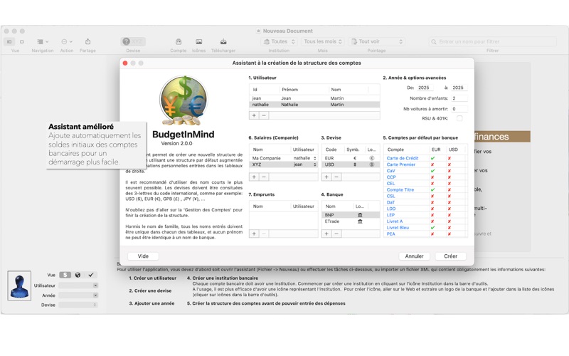
Task: Add a salary row in Salaires
Action: coord(254,177)
